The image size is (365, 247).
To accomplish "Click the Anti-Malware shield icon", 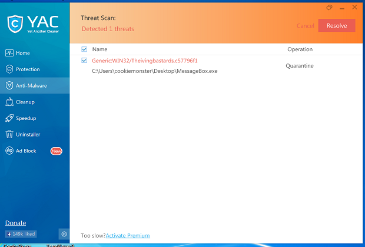I will 9,86.
